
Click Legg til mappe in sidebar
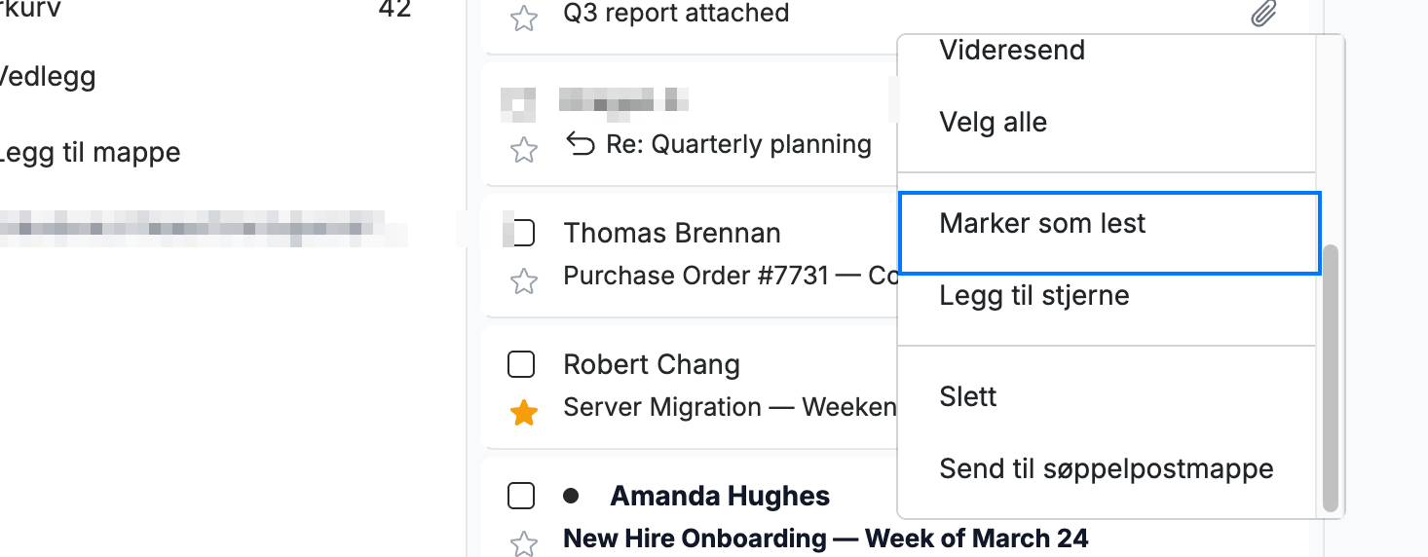90,153
